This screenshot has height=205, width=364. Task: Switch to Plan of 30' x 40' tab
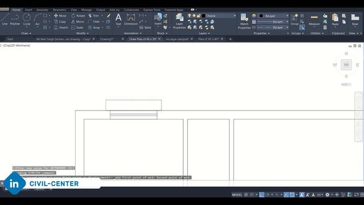click(x=208, y=39)
